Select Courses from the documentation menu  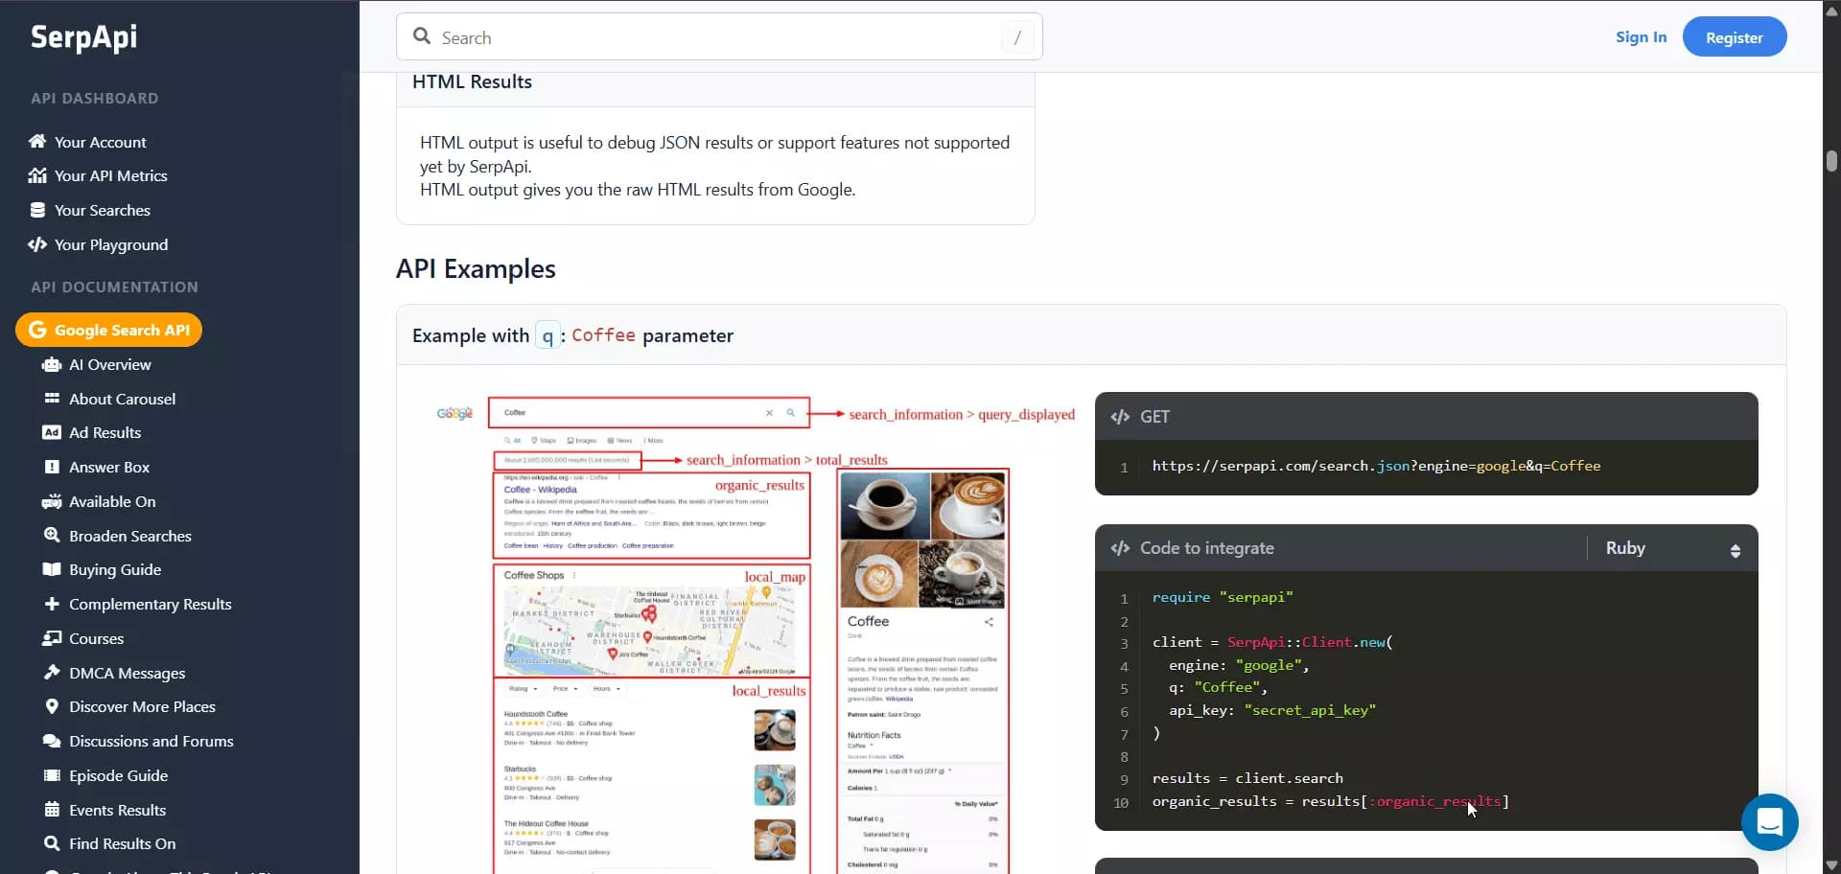96,638
